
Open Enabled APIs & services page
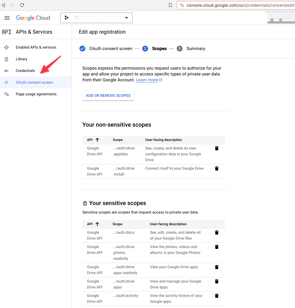[x=36, y=47]
